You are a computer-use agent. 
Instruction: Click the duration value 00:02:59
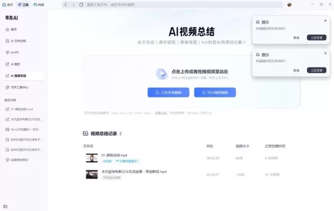(213, 158)
